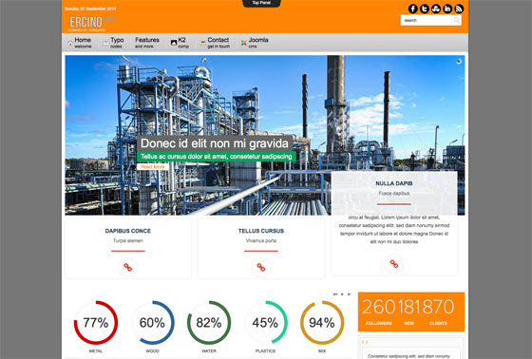Click the search magnifier icon
The height and width of the screenshot is (359, 532).
click(457, 20)
